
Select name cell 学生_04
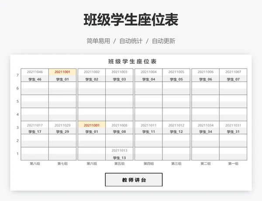pos(148,79)
